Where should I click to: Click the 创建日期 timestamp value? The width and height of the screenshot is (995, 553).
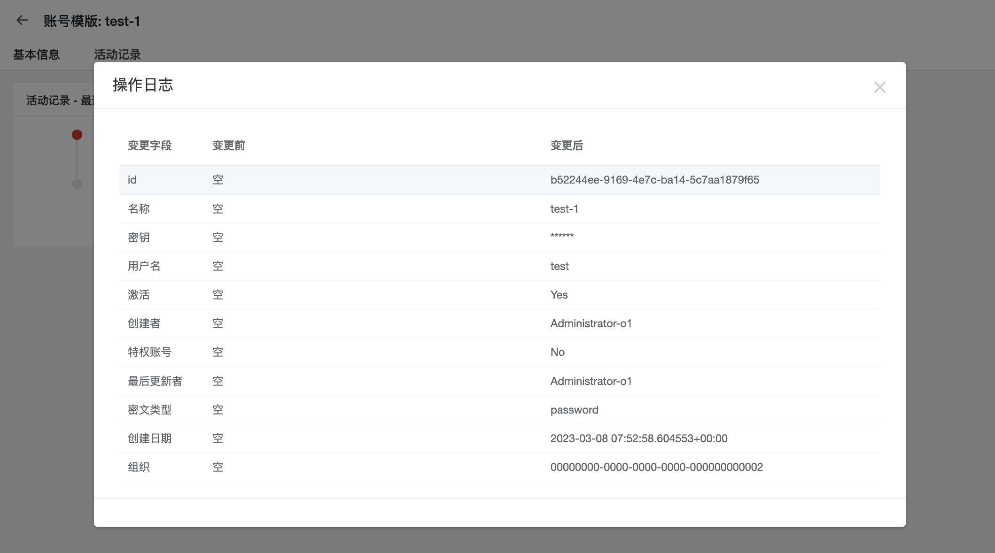tap(639, 438)
